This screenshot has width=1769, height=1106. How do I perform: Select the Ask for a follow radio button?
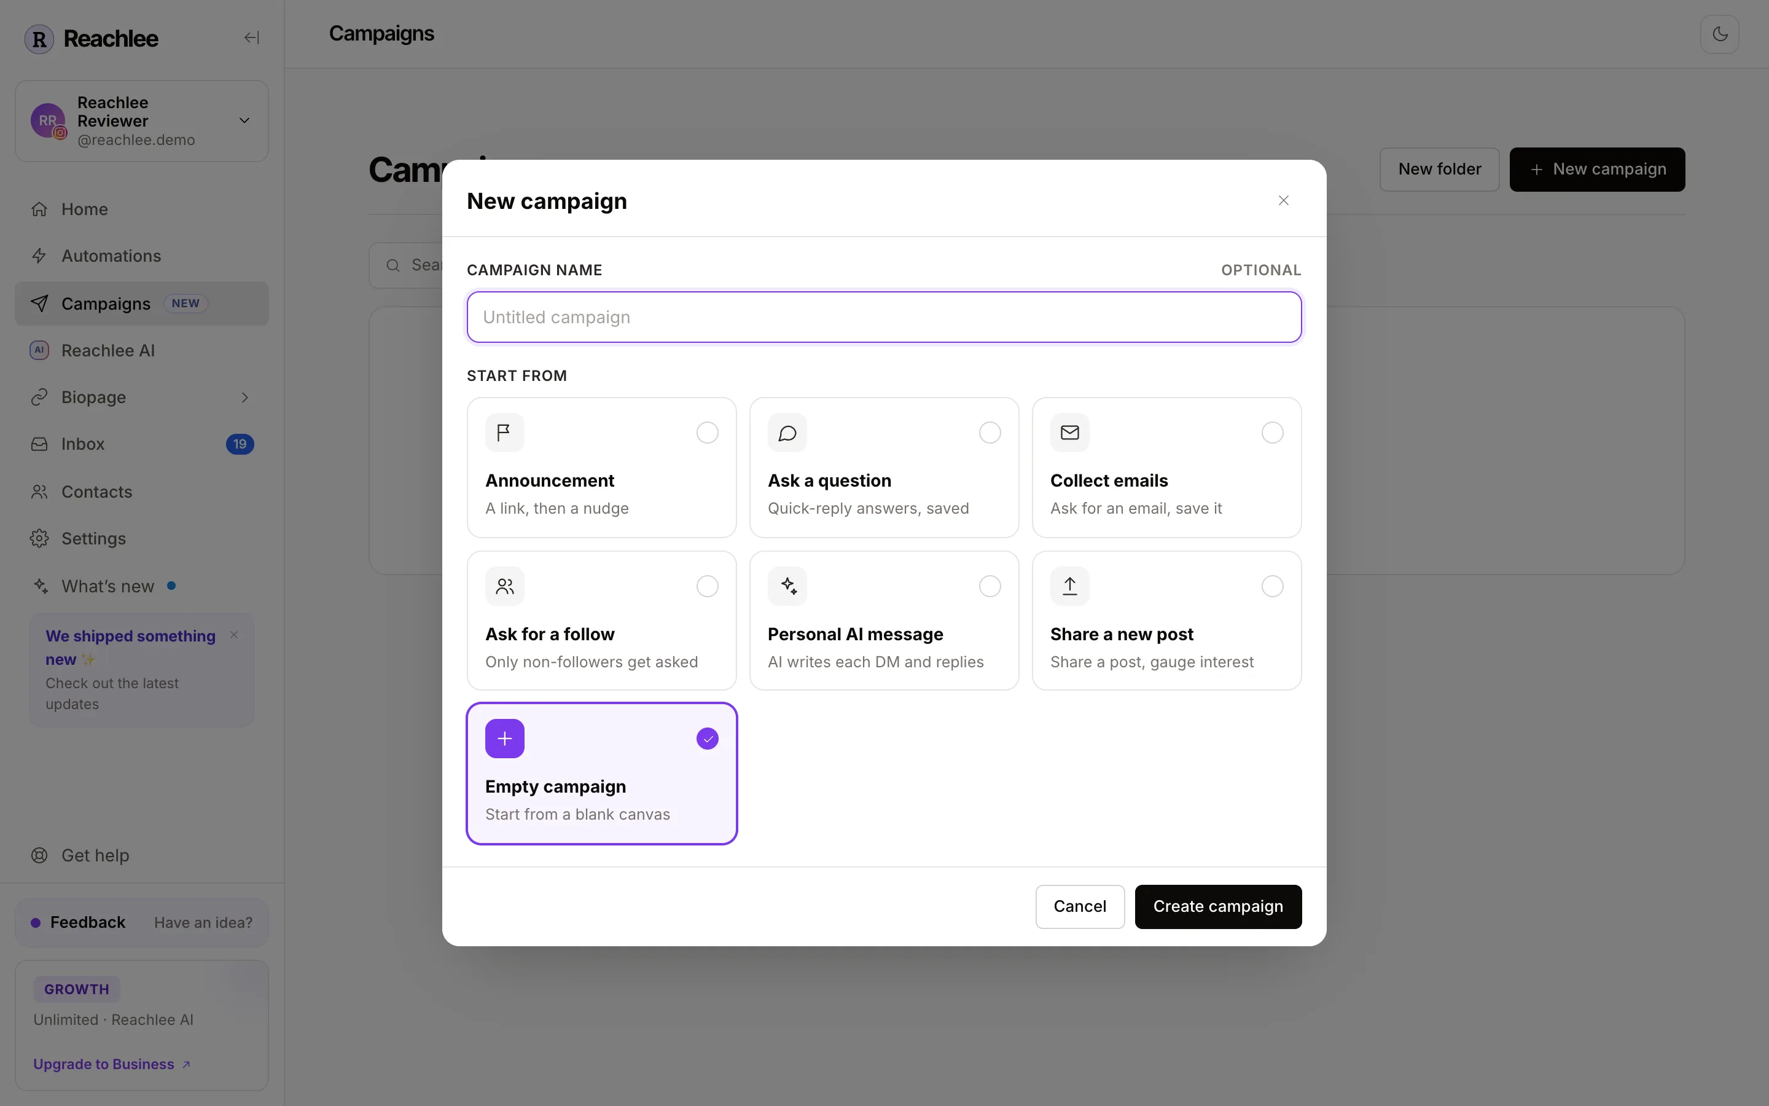tap(707, 586)
